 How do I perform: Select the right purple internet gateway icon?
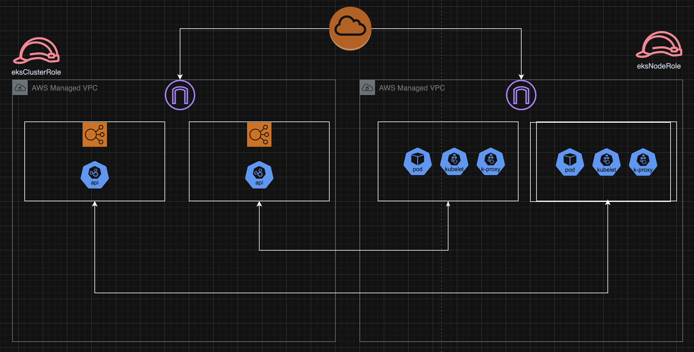pyautogui.click(x=521, y=95)
